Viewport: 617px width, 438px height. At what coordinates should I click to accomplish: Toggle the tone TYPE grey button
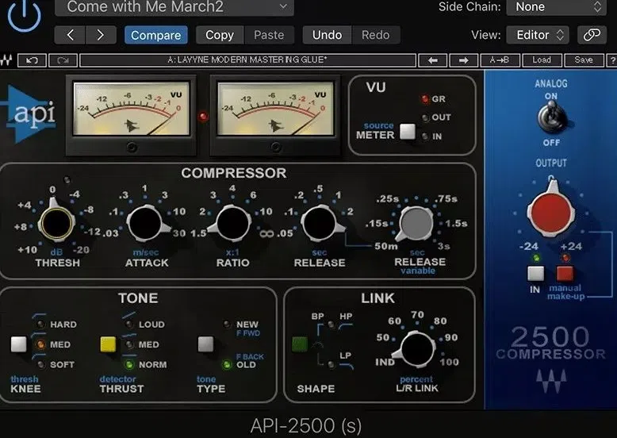point(205,344)
